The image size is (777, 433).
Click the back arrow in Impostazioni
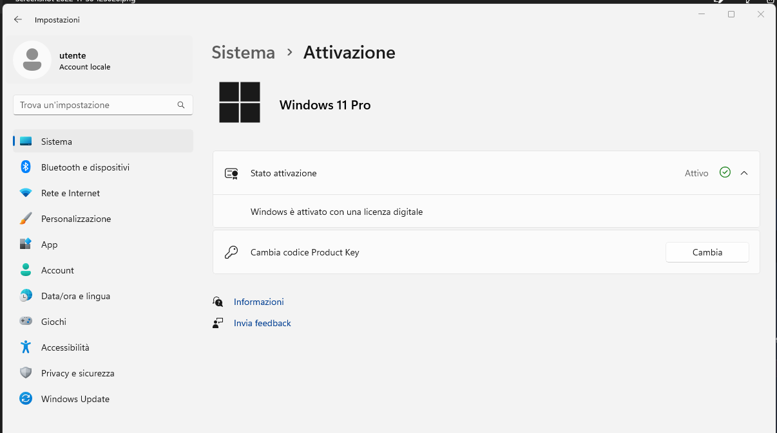pyautogui.click(x=18, y=20)
